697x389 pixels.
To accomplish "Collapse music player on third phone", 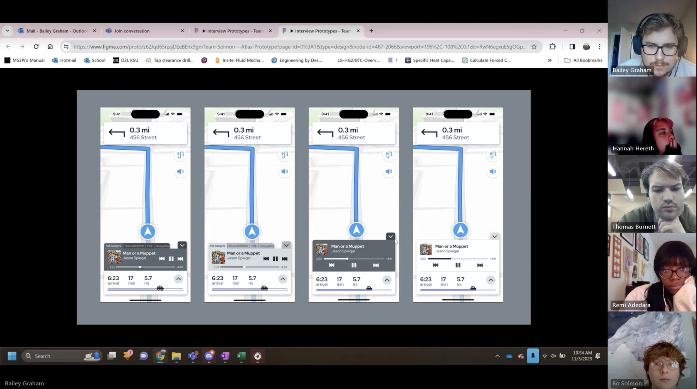I will click(390, 236).
